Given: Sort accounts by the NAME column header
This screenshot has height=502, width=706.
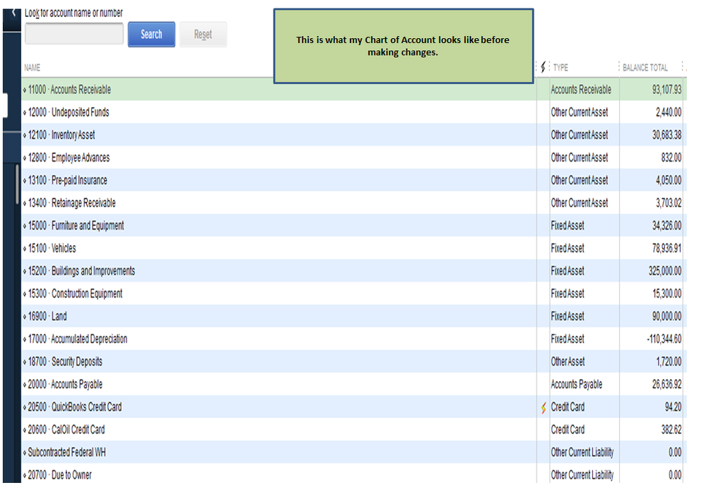Looking at the screenshot, I should 33,68.
